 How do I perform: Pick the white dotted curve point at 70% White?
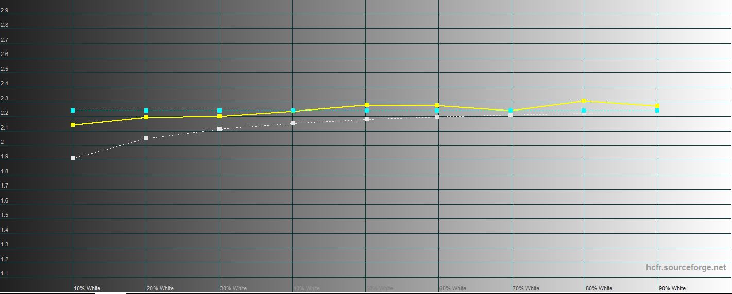pos(510,115)
